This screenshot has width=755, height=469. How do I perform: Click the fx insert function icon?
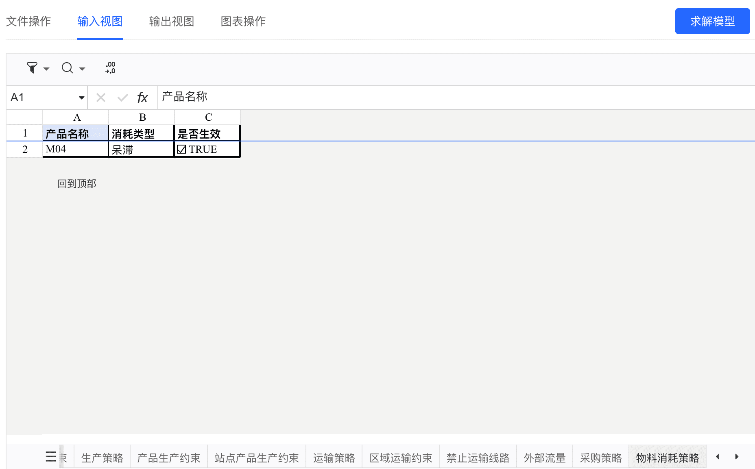click(142, 98)
